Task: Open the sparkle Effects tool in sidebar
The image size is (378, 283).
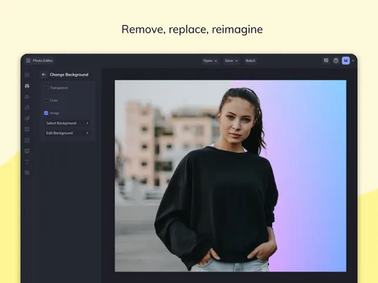Action: tap(27, 107)
